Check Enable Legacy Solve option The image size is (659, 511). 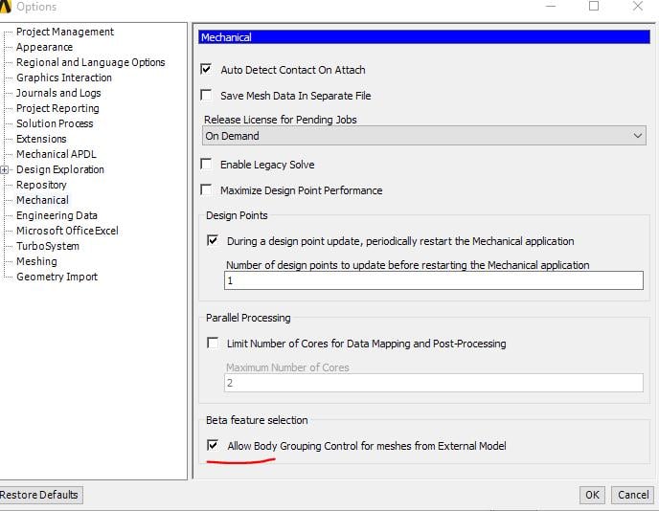click(x=206, y=165)
